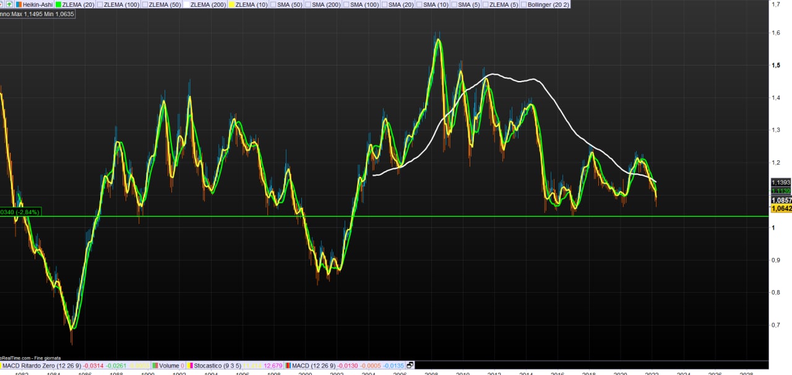Select the 1,0857 price label on axis
This screenshot has height=375, width=792.
781,200
